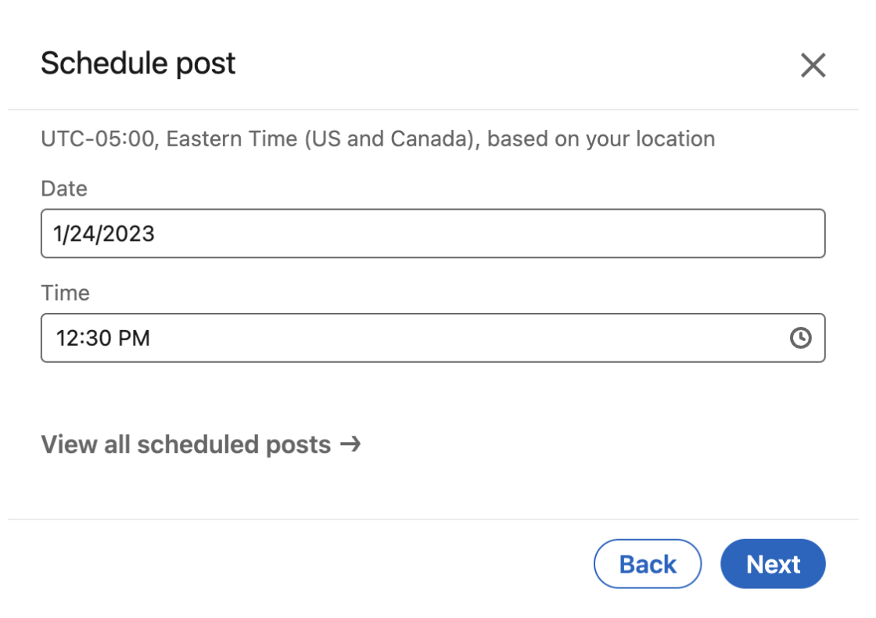Click the Time field label
This screenshot has width=876, height=618.
point(66,293)
